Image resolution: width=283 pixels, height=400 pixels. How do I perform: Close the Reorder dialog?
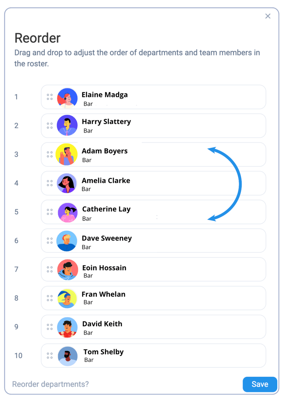pyautogui.click(x=268, y=16)
